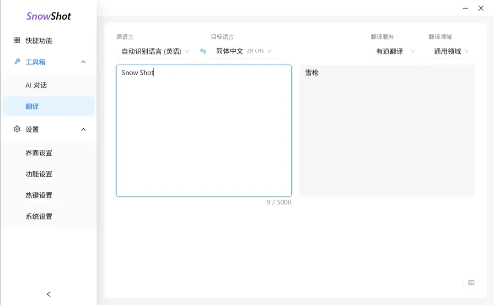This screenshot has width=494, height=305.
Task: Click the translation result area
Action: click(x=387, y=131)
